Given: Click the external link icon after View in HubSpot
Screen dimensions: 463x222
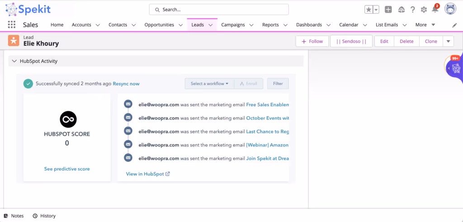Looking at the screenshot, I should (167, 174).
